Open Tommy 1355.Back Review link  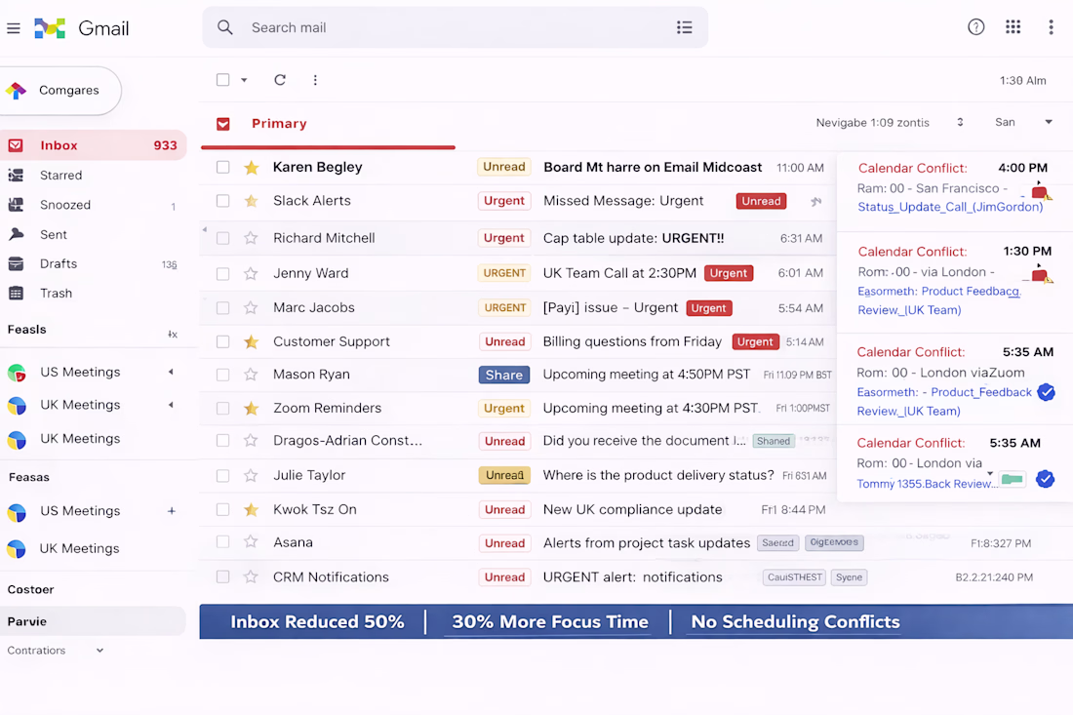point(927,484)
